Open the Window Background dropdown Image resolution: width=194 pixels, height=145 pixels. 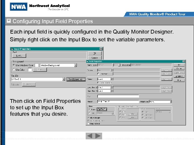tap(75, 65)
